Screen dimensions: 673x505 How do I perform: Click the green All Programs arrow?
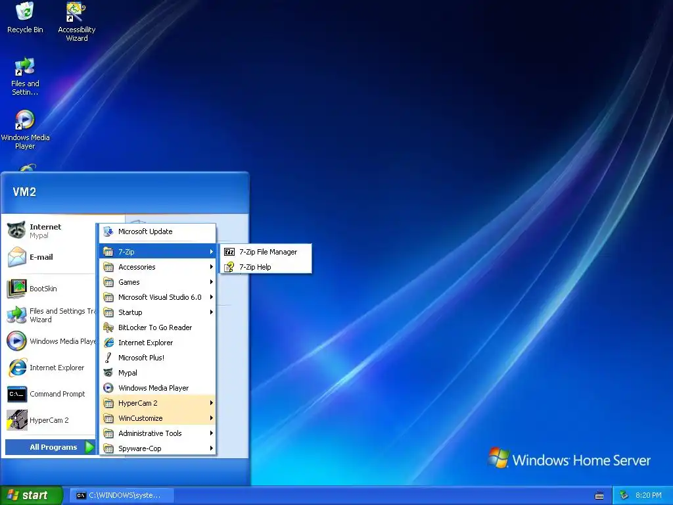(89, 447)
